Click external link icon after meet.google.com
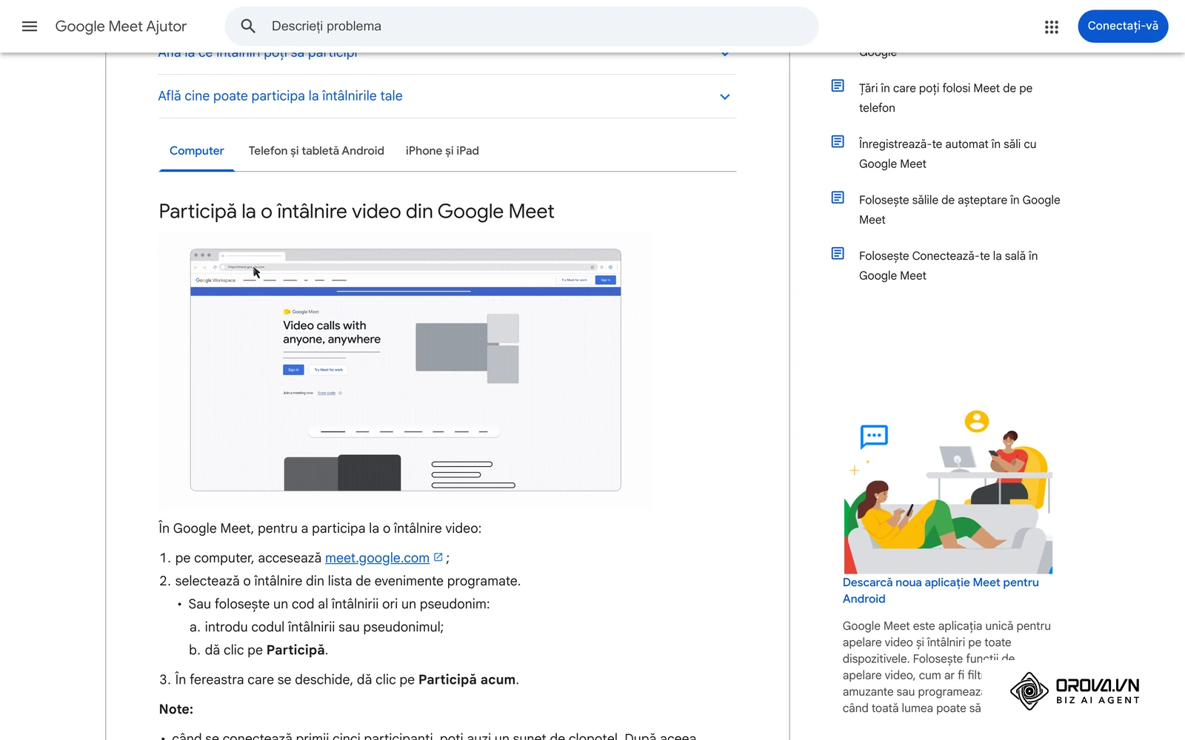Screen dimensions: 1185x740 pos(438,557)
